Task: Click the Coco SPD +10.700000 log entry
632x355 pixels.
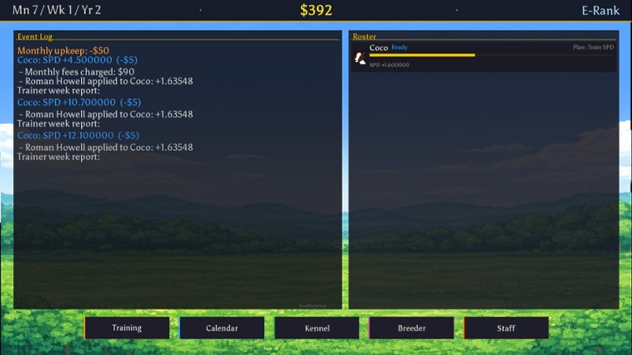Action: click(x=79, y=102)
